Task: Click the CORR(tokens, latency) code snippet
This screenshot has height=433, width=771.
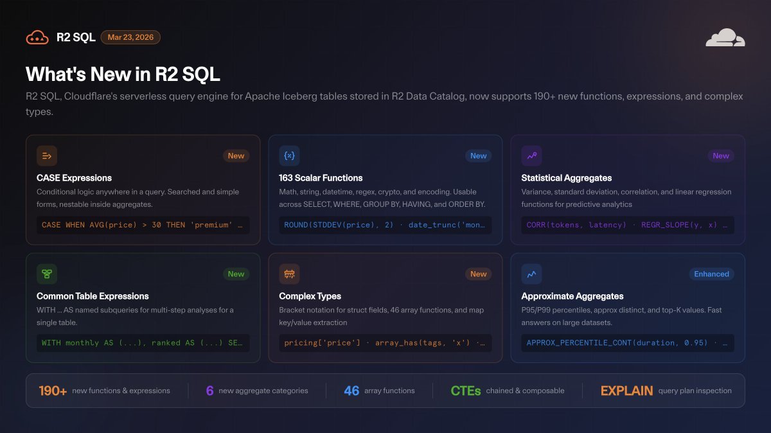Action: click(x=628, y=225)
